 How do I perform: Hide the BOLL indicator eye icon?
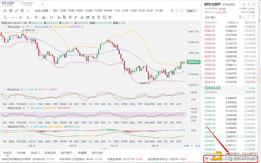[23, 27]
